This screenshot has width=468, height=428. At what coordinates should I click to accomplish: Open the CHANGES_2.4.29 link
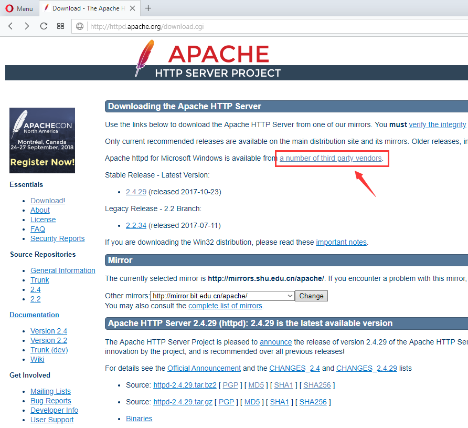tap(367, 368)
